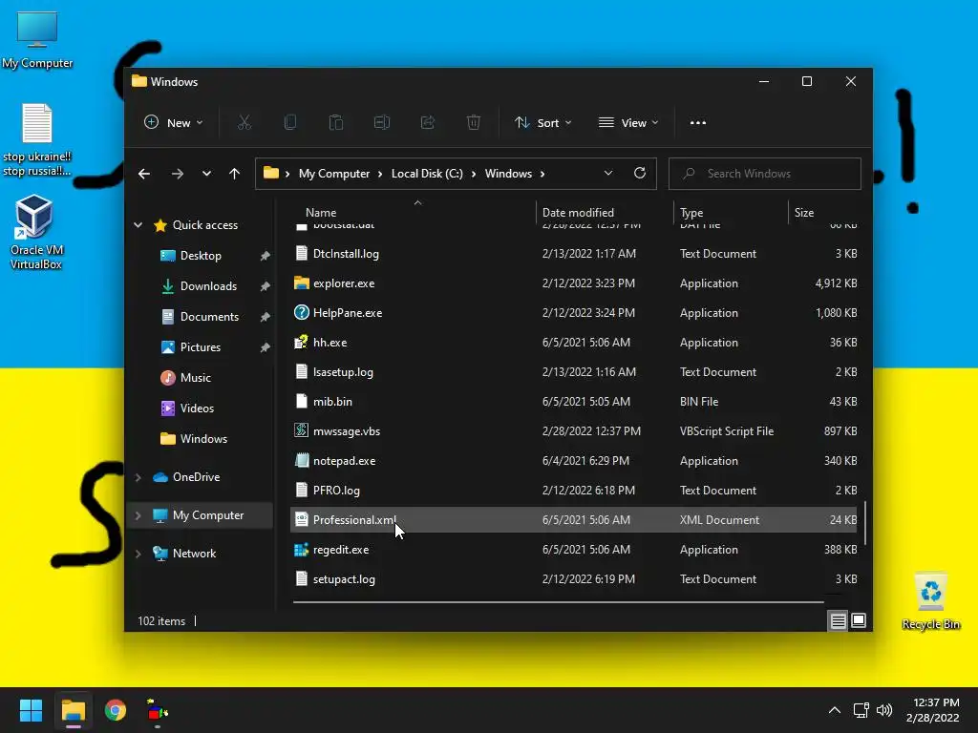
Task: Sort by Type column header
Action: pyautogui.click(x=691, y=213)
